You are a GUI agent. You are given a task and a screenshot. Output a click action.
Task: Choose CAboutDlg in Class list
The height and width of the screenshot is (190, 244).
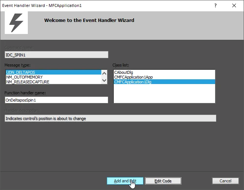click(x=164, y=72)
